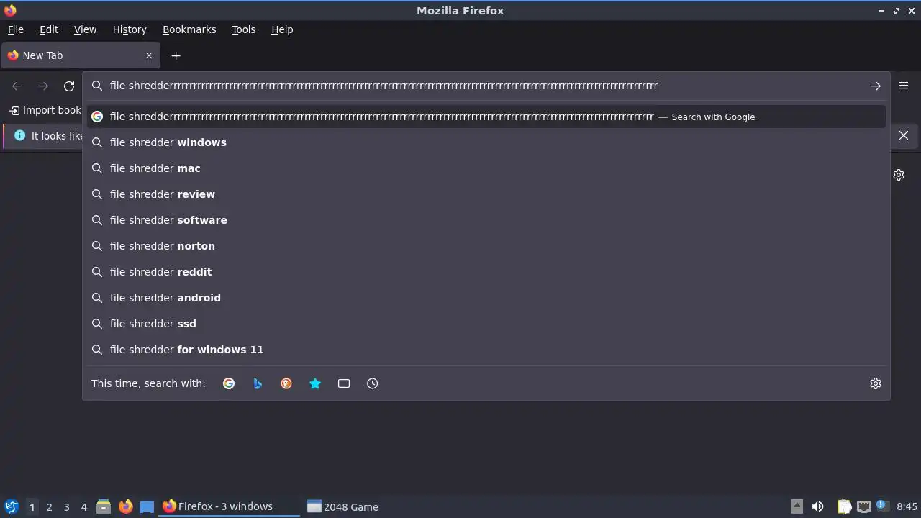
Task: Choose suggestion file shredder norton
Action: [x=486, y=246]
